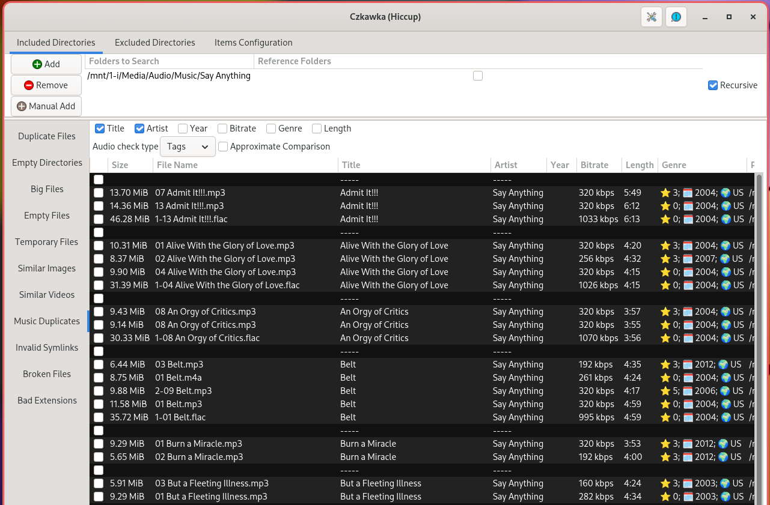Select Similar Images in sidebar
770x505 pixels.
(x=47, y=268)
